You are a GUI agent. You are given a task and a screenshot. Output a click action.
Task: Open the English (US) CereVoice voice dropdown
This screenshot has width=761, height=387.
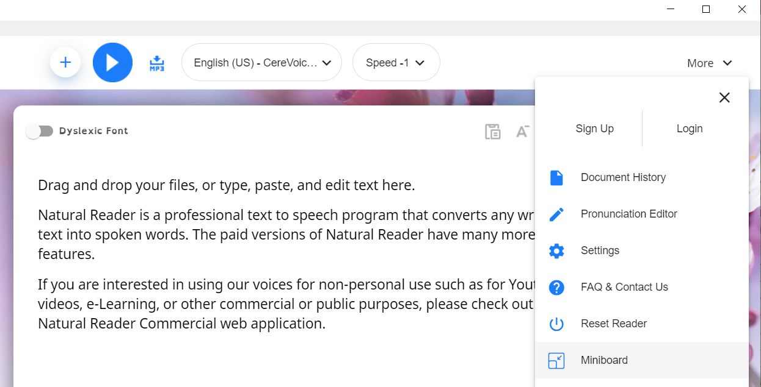point(261,62)
